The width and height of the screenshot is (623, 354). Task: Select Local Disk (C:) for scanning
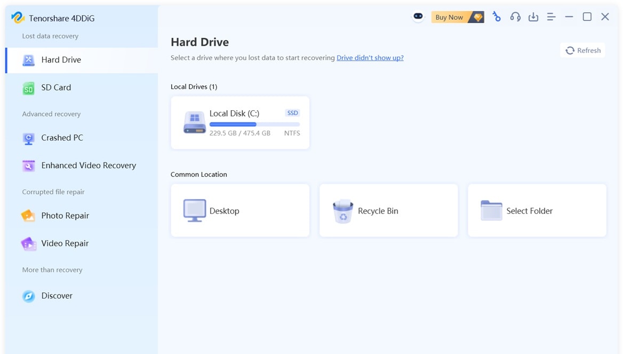point(239,122)
